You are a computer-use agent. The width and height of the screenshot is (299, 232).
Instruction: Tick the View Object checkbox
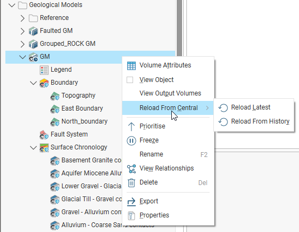click(130, 80)
